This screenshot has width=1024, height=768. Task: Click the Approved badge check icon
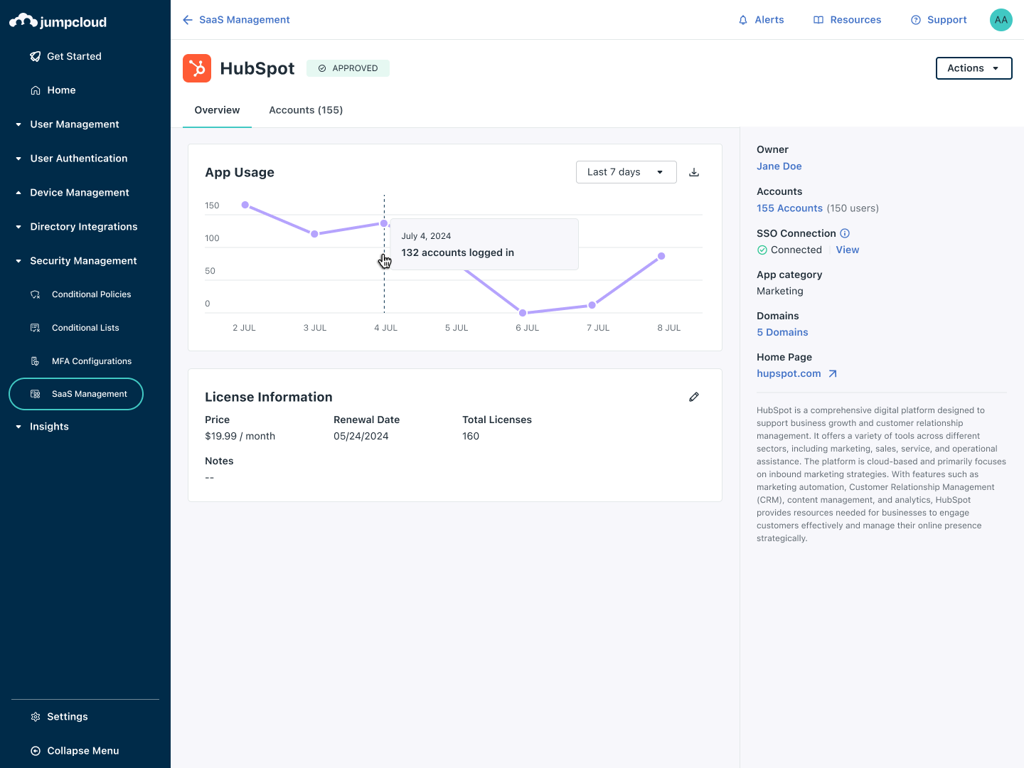click(322, 68)
